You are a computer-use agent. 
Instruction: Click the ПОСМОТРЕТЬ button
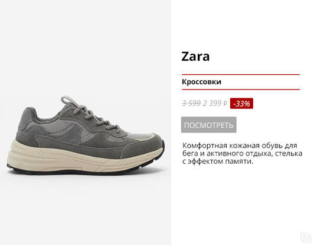tap(209, 125)
